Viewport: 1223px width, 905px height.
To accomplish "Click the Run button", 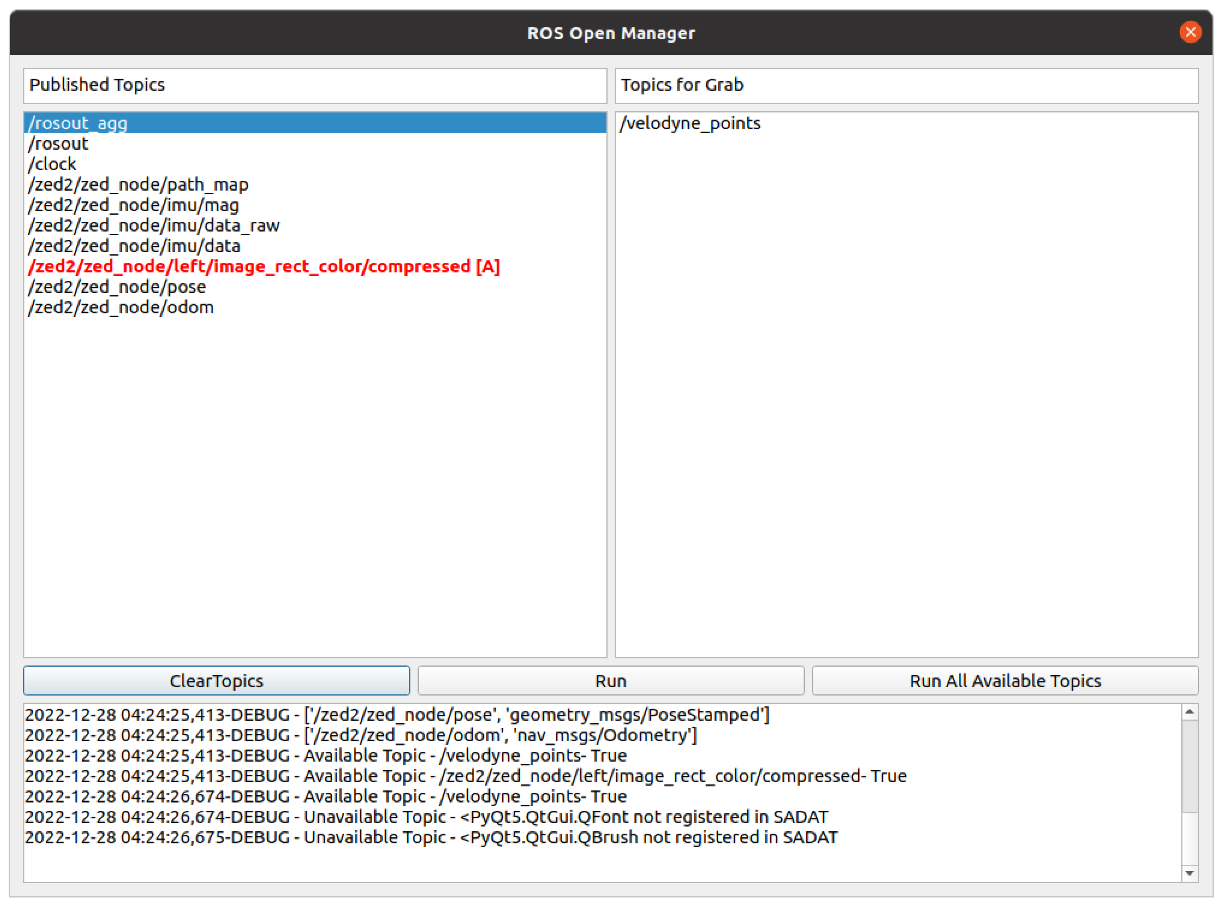I will 611,681.
